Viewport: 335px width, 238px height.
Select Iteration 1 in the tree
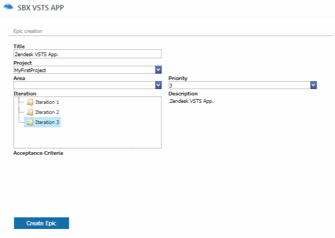(x=47, y=102)
